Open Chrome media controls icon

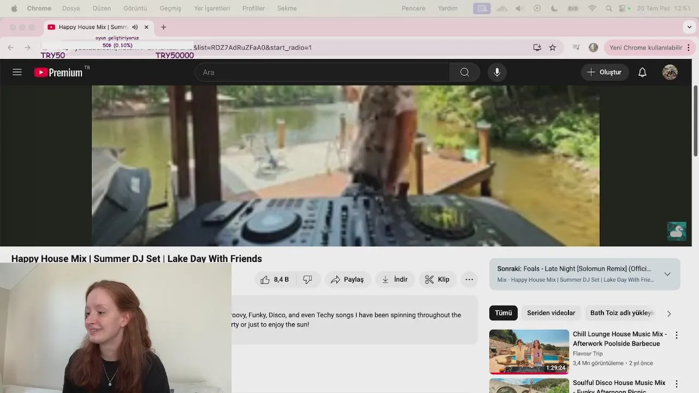coord(576,47)
